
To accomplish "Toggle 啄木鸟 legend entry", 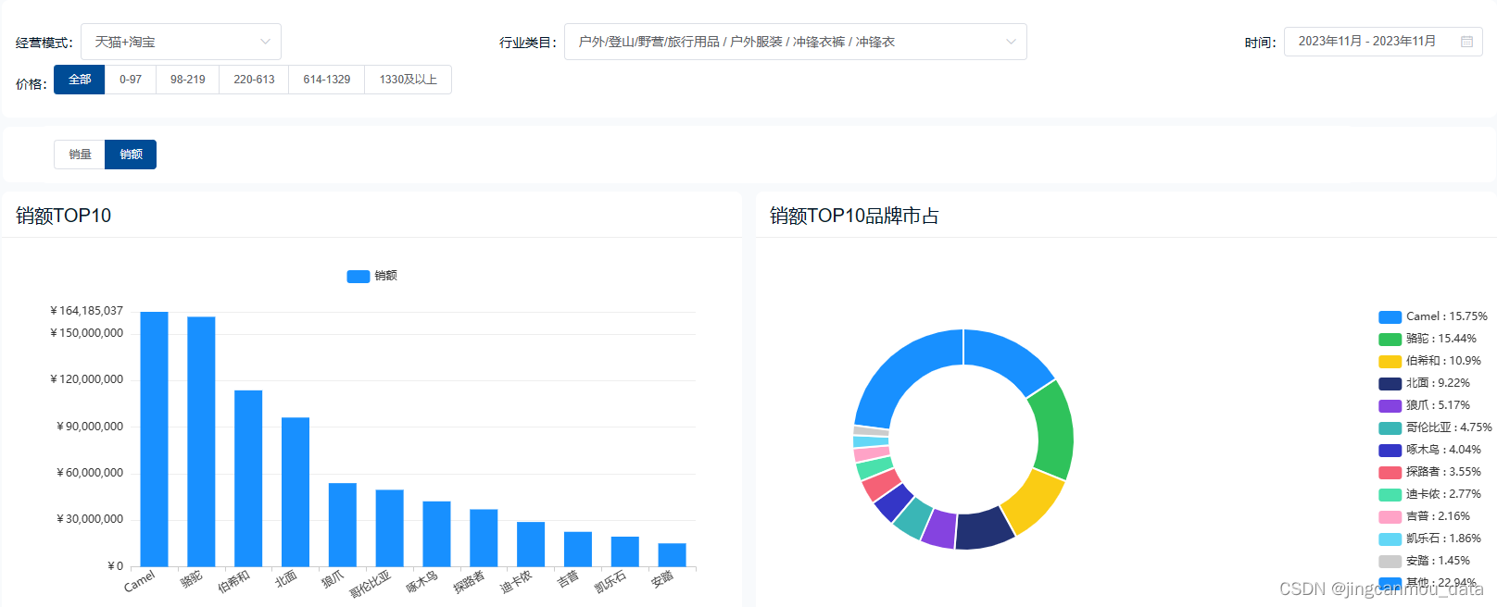I will 1429,450.
